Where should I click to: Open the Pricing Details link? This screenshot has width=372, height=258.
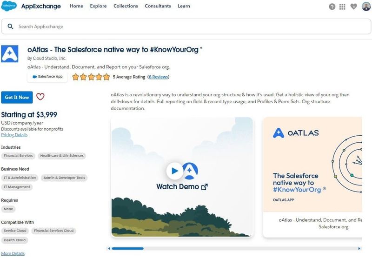14,135
